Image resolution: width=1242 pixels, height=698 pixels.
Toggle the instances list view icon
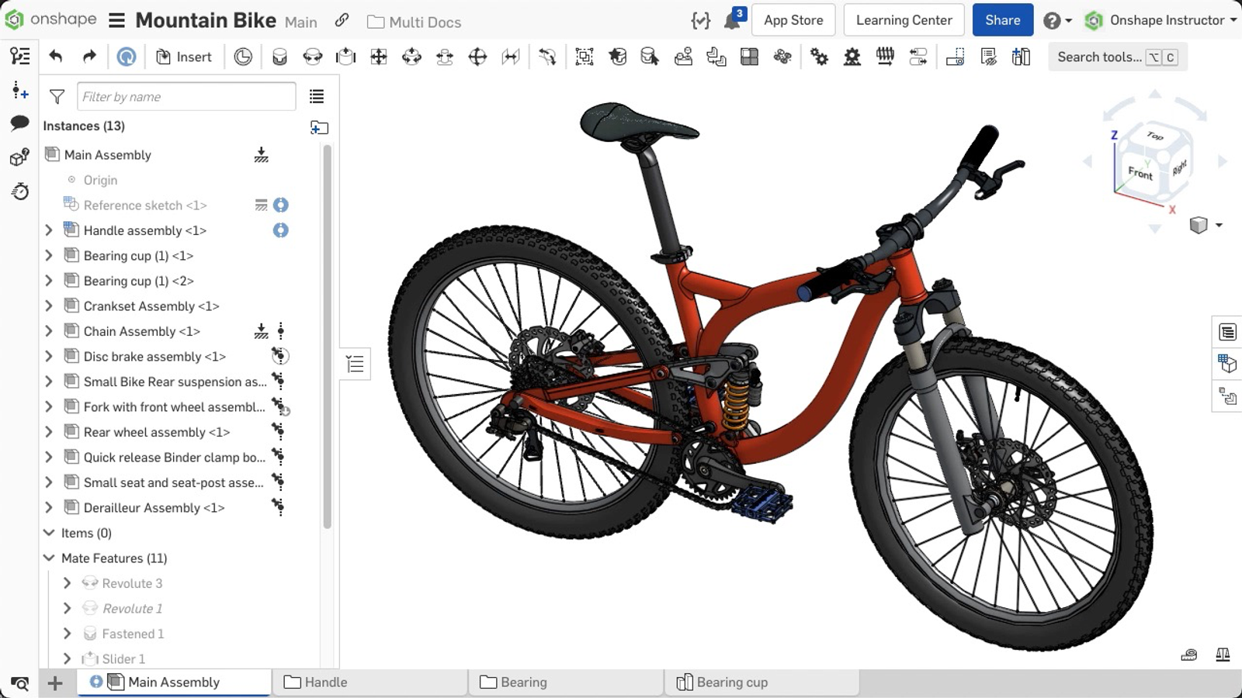point(317,97)
